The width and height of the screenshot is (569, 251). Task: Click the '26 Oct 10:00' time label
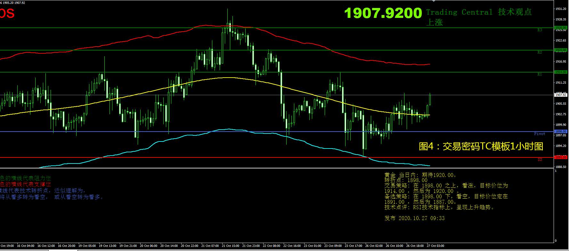394,246
